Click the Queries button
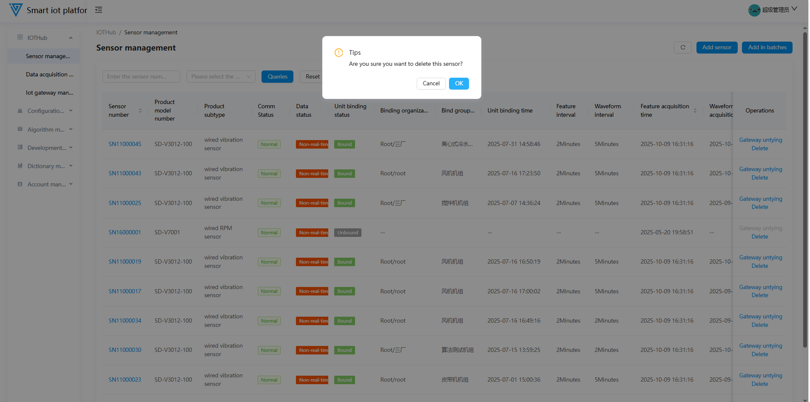 point(277,77)
